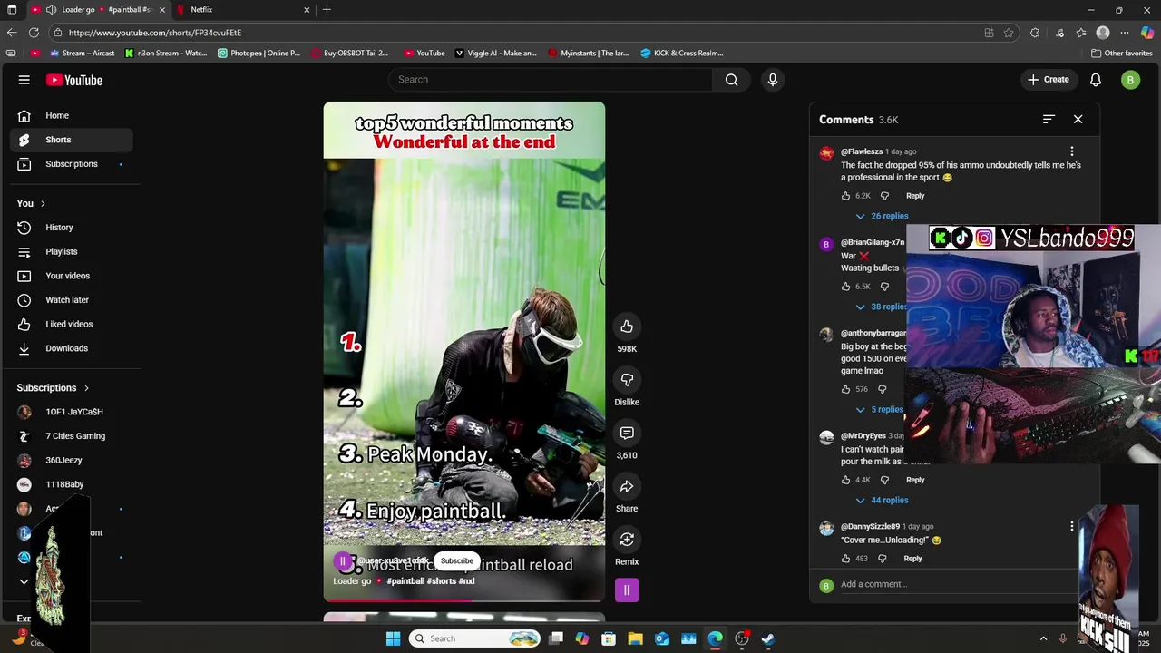Like the @MrDryEyes comment

(x=846, y=480)
